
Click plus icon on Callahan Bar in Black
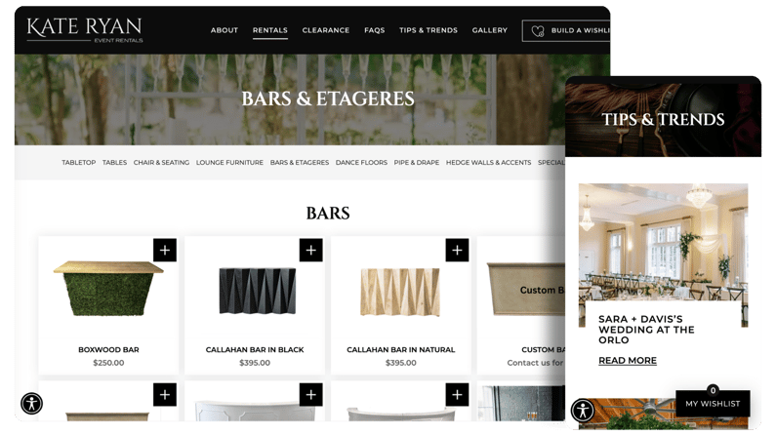(310, 250)
